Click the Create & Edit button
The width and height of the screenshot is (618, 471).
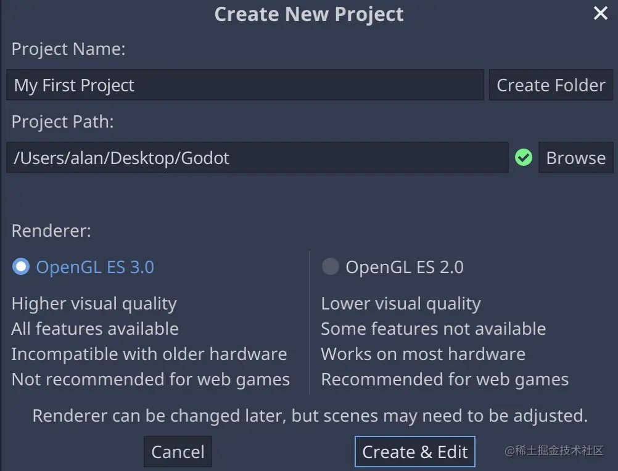tap(415, 452)
